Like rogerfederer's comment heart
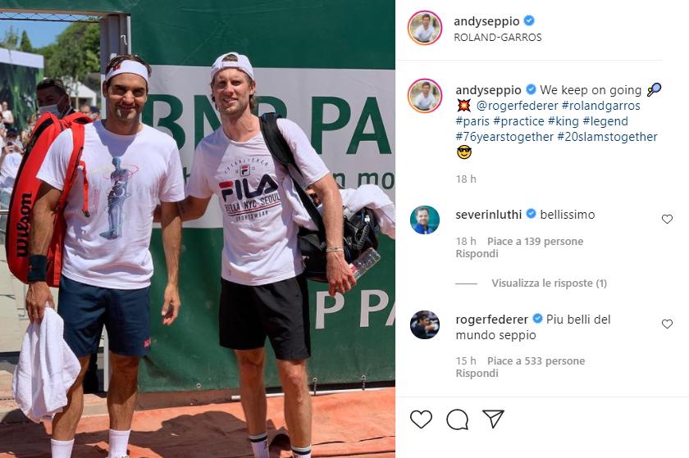The image size is (689, 458). coord(667,324)
